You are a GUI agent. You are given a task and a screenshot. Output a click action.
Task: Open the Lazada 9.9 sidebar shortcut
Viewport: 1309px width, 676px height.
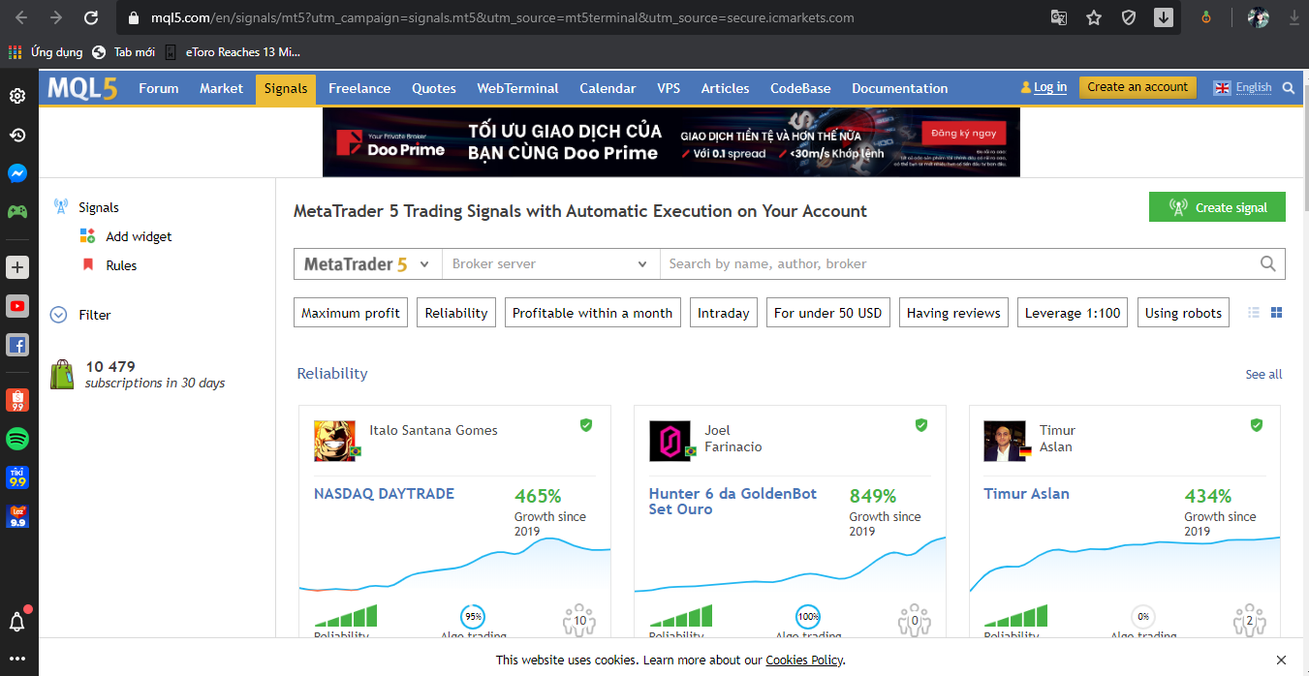coord(17,516)
